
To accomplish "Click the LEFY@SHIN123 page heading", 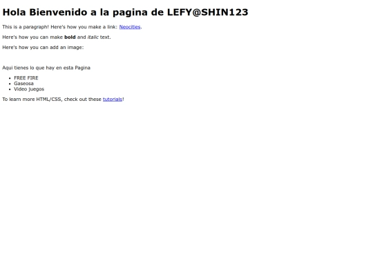I will [x=125, y=12].
